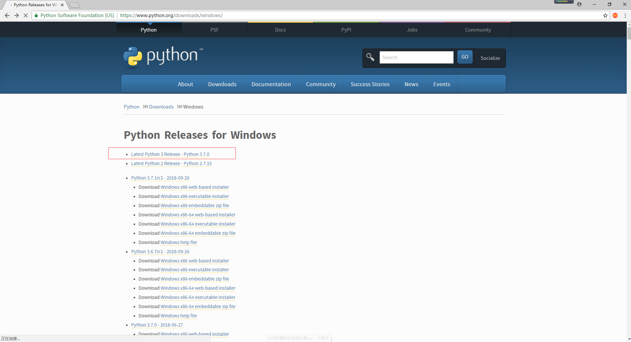Click the Python breadcrumb link

131,107
